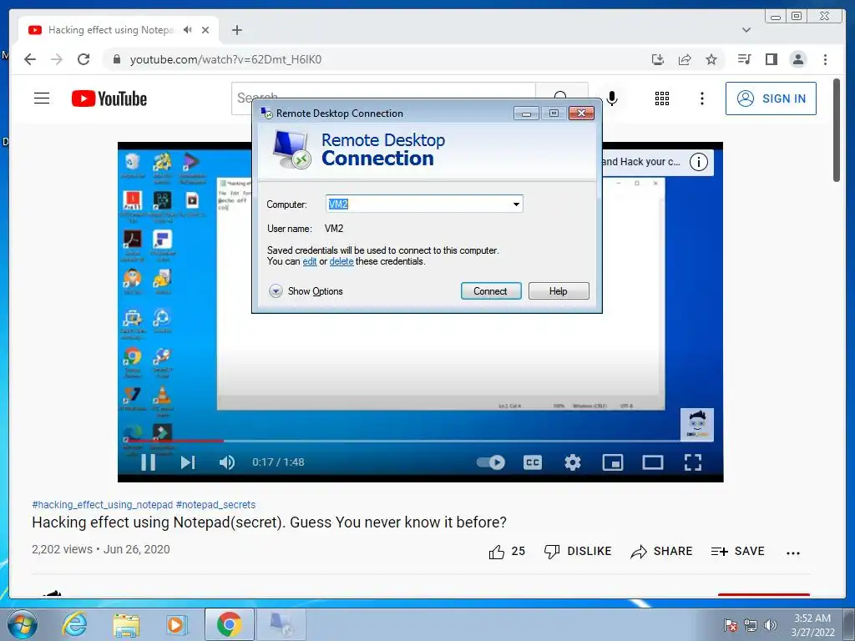Mute the video player volume
855x641 pixels.
pyautogui.click(x=227, y=462)
